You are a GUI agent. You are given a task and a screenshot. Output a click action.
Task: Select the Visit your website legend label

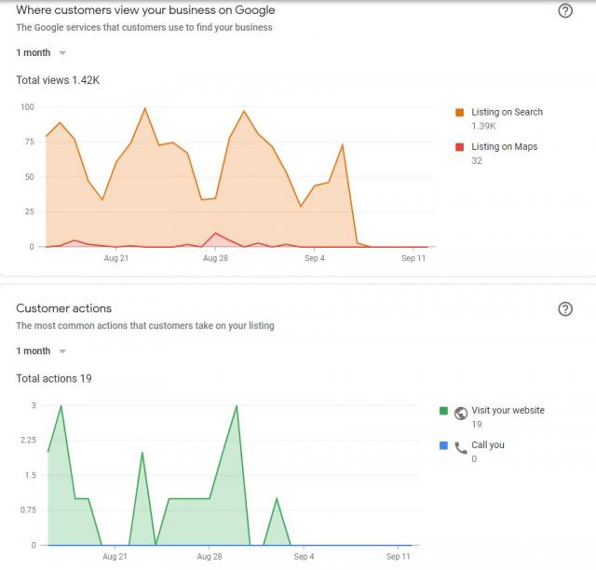click(x=508, y=411)
